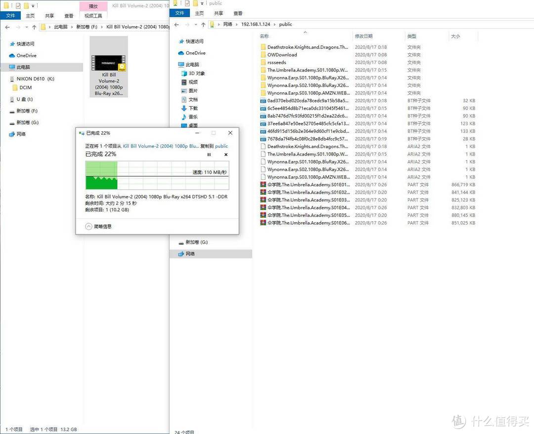Open 查看 tab in public window
This screenshot has height=434, width=534.
238,13
